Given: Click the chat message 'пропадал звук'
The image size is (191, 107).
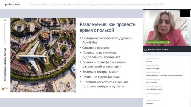Looking at the screenshot, I should pyautogui.click(x=153, y=68).
